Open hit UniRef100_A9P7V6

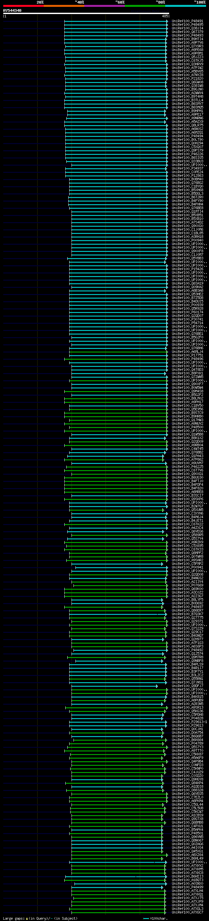[187, 42]
